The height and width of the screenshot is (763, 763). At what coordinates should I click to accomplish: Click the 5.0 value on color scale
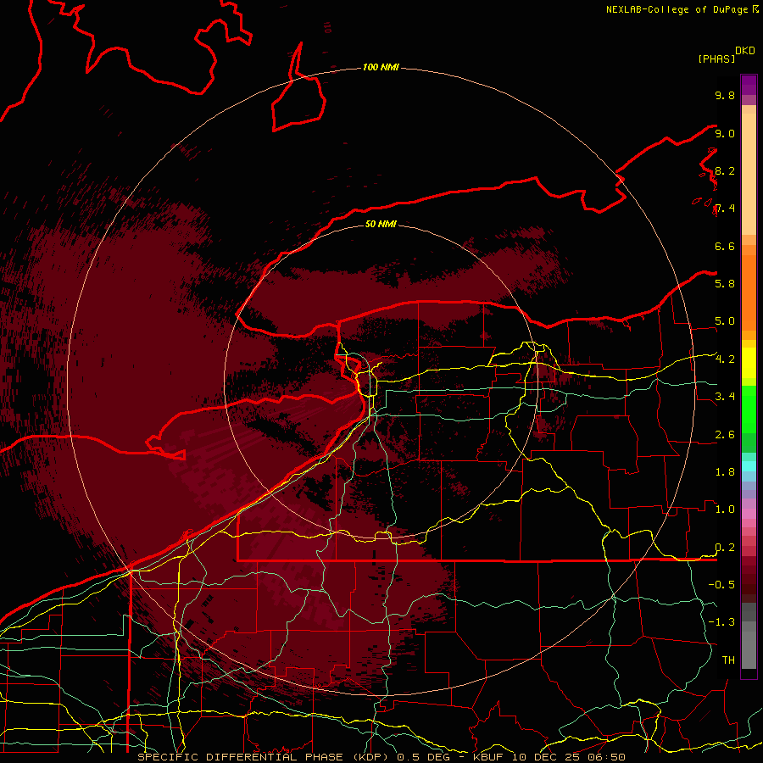click(x=725, y=321)
